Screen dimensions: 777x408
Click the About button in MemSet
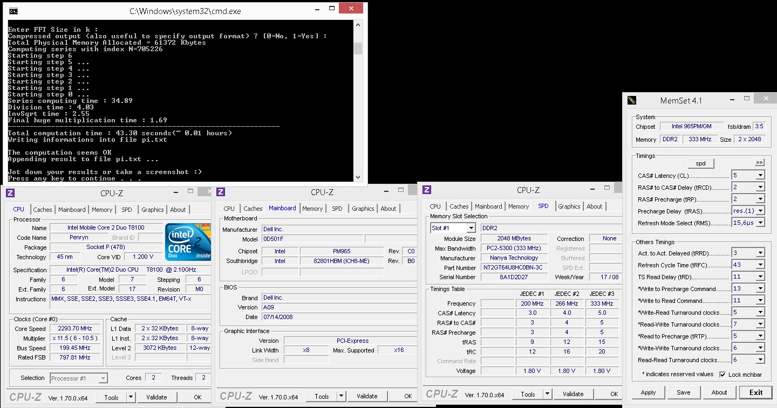(719, 392)
